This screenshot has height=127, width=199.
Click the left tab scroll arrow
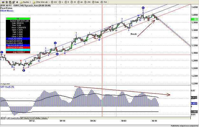[x=2, y=118]
